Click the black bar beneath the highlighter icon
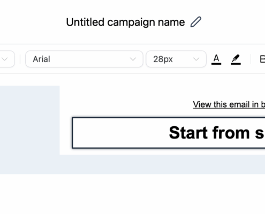 (x=236, y=64)
